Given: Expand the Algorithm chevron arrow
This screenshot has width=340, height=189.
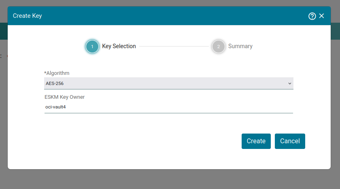Looking at the screenshot, I should [x=289, y=83].
